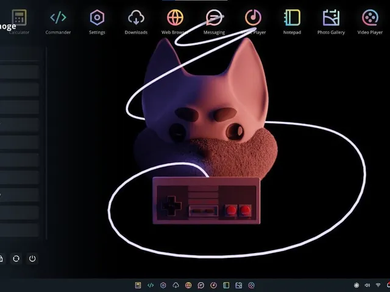Open the Wi-Fi network tray icon
Image resolution: width=390 pixels, height=292 pixels.
(378, 285)
